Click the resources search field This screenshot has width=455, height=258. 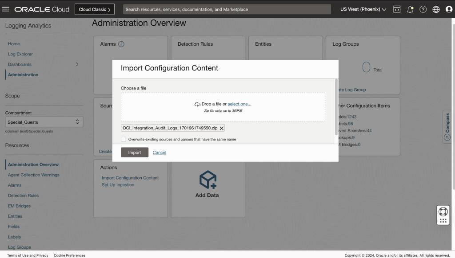[x=227, y=9]
